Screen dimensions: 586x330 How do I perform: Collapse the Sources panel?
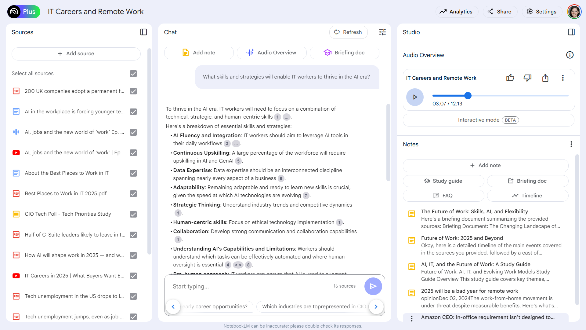pyautogui.click(x=143, y=32)
